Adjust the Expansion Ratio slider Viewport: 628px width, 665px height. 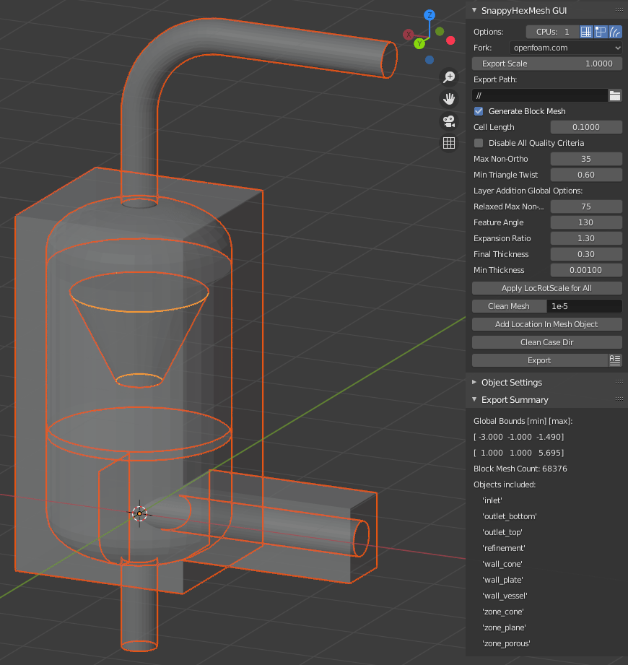(x=586, y=238)
